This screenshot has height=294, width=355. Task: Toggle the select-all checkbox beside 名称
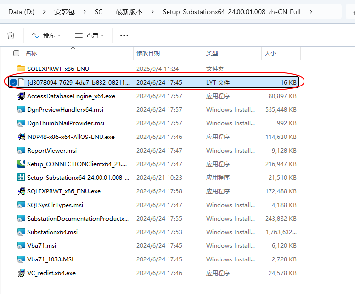(17, 53)
